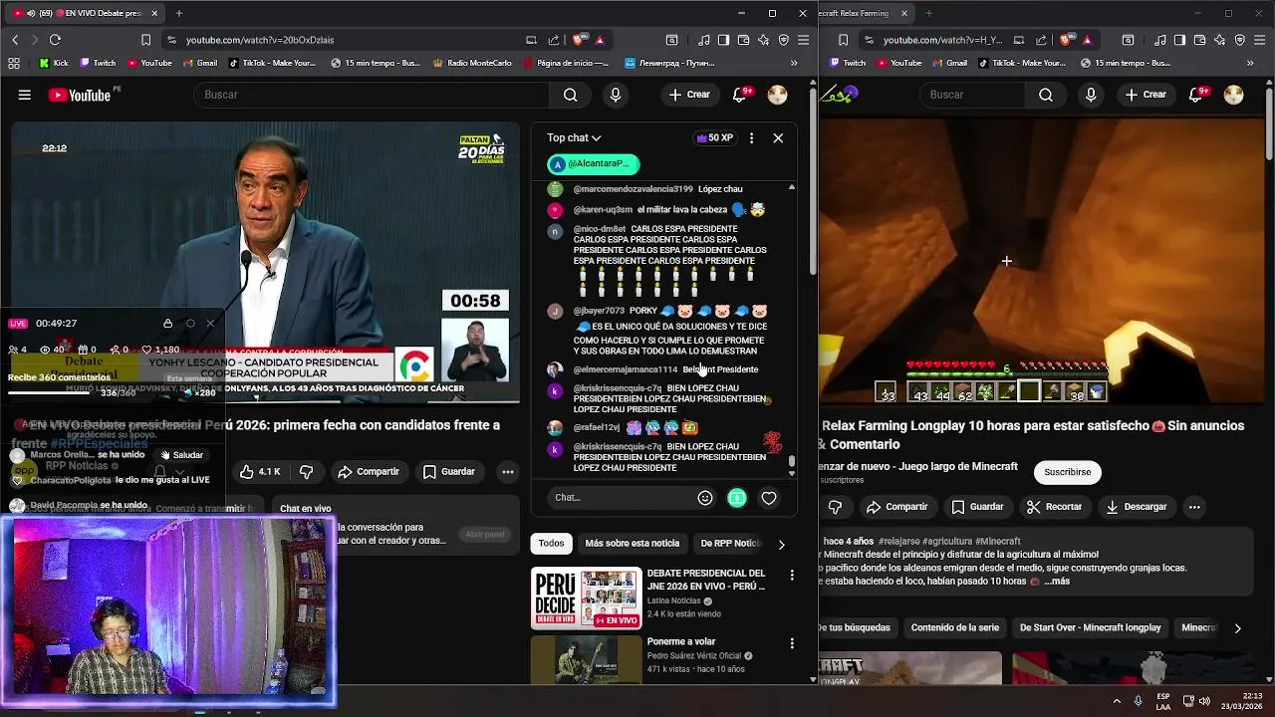This screenshot has width=1275, height=717.
Task: Show more bookmarks chevron in left window
Action: (794, 63)
